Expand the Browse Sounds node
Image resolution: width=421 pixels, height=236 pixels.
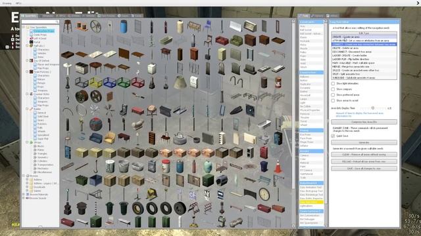pos(24,198)
